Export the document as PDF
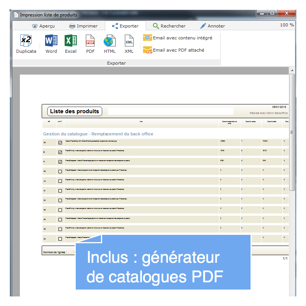306x306 pixels. 90,41
